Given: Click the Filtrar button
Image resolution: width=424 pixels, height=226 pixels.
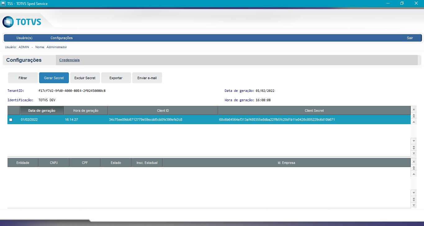Looking at the screenshot, I should pos(23,78).
